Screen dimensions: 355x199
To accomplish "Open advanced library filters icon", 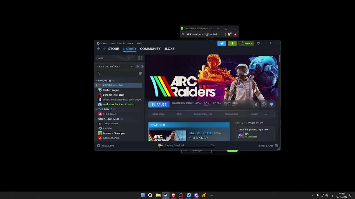I will [x=140, y=73].
